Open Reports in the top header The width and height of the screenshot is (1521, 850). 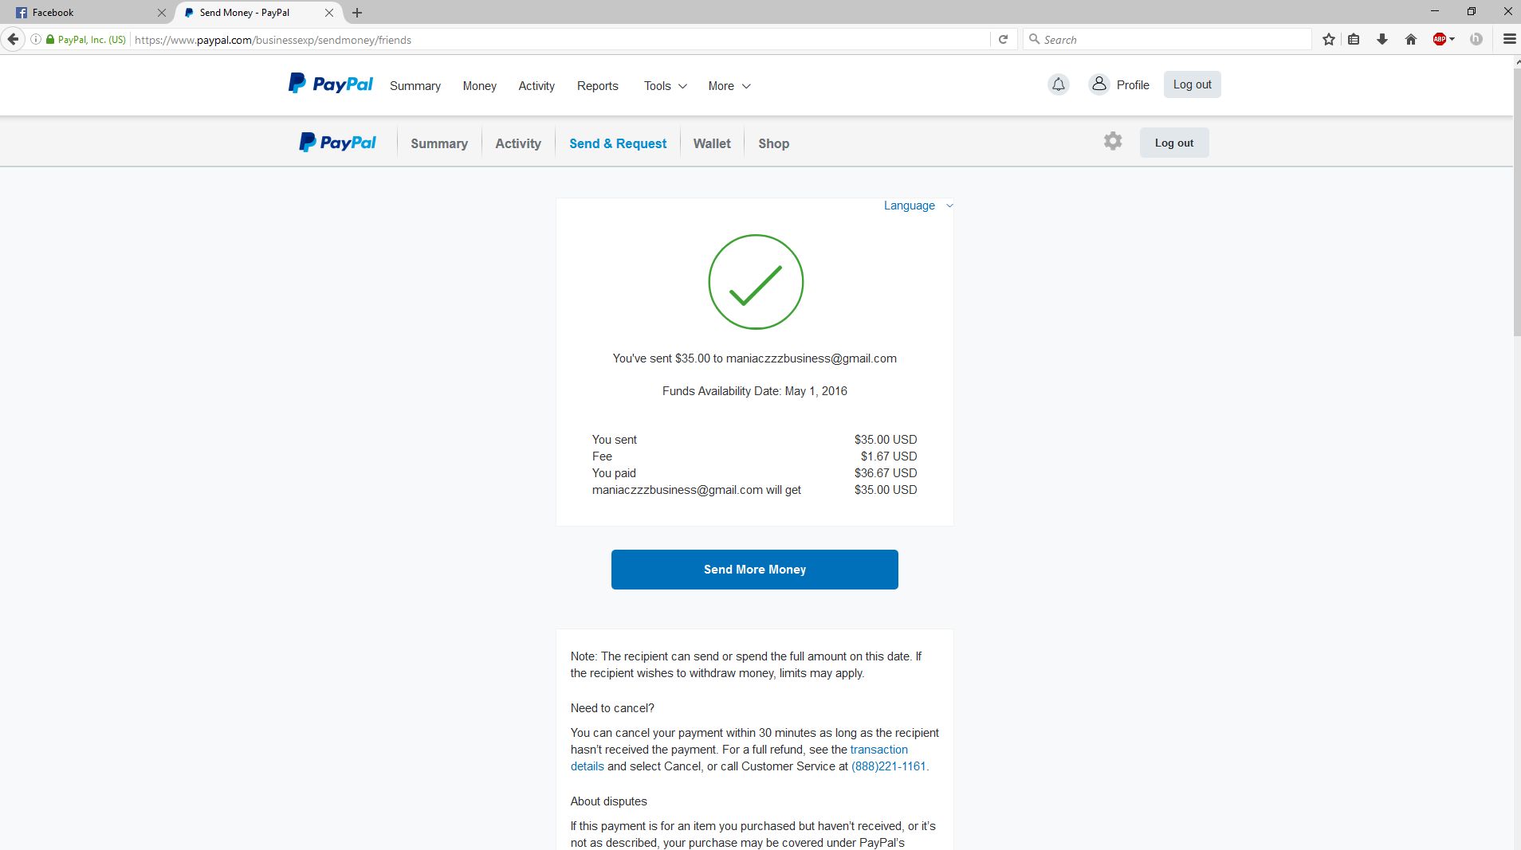coord(597,86)
